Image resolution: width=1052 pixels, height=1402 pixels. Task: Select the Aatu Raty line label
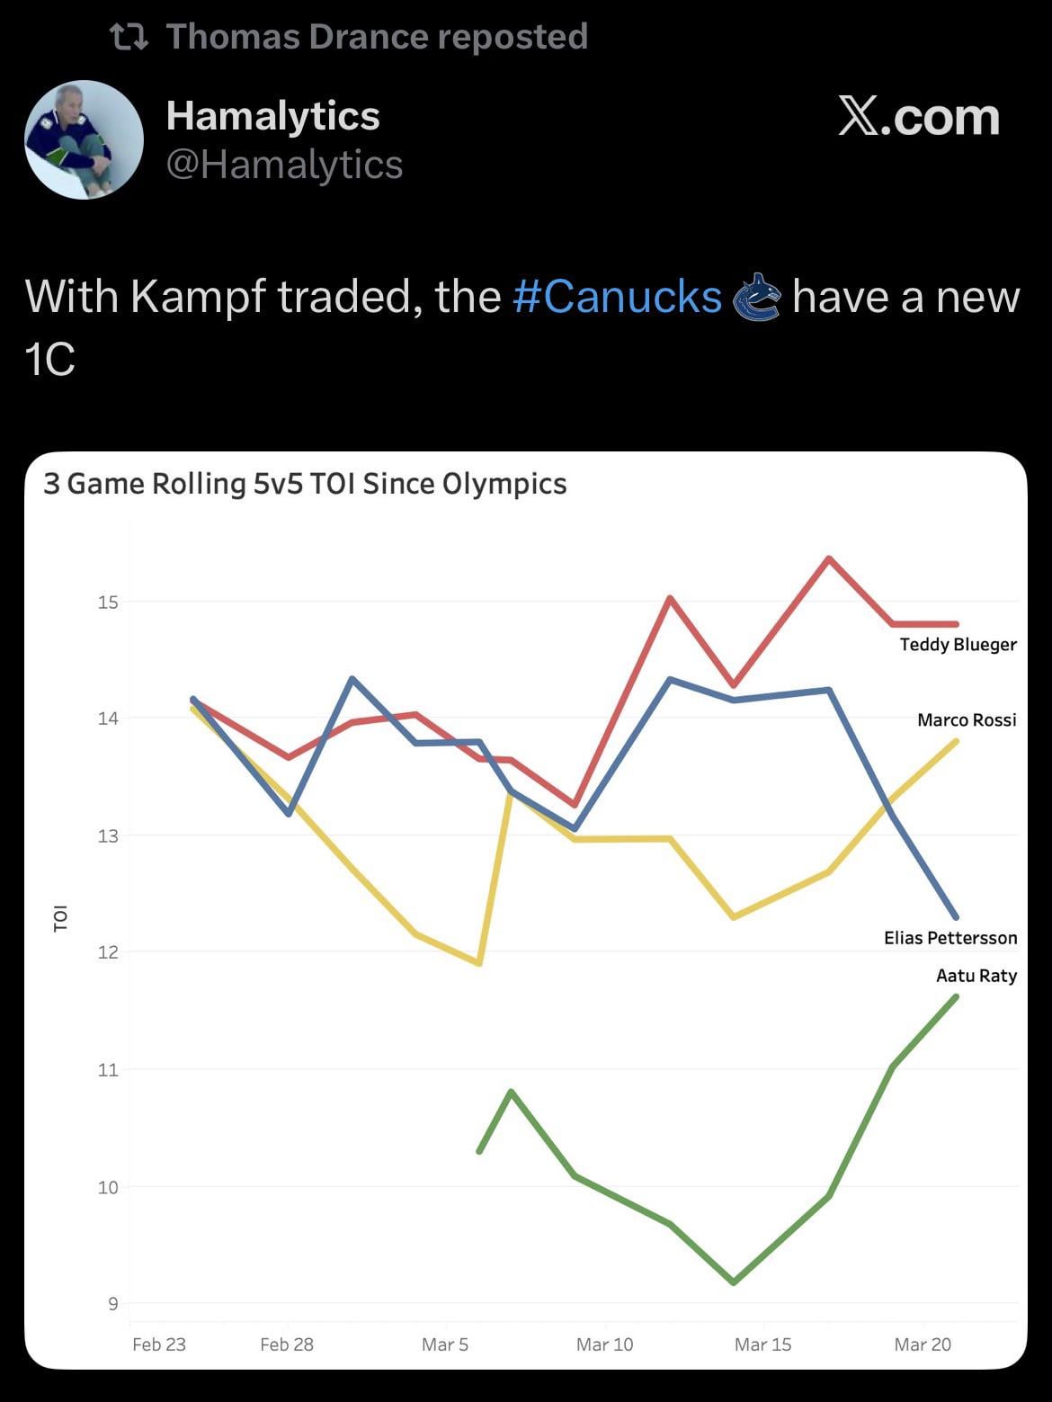click(x=976, y=976)
